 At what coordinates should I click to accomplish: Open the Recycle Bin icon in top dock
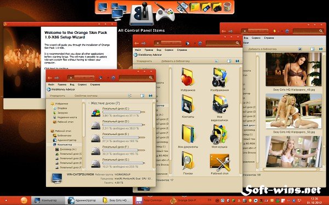[228, 7]
